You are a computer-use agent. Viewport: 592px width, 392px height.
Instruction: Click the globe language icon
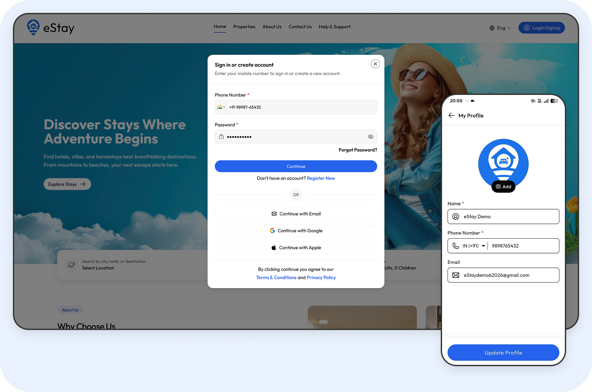pos(492,28)
